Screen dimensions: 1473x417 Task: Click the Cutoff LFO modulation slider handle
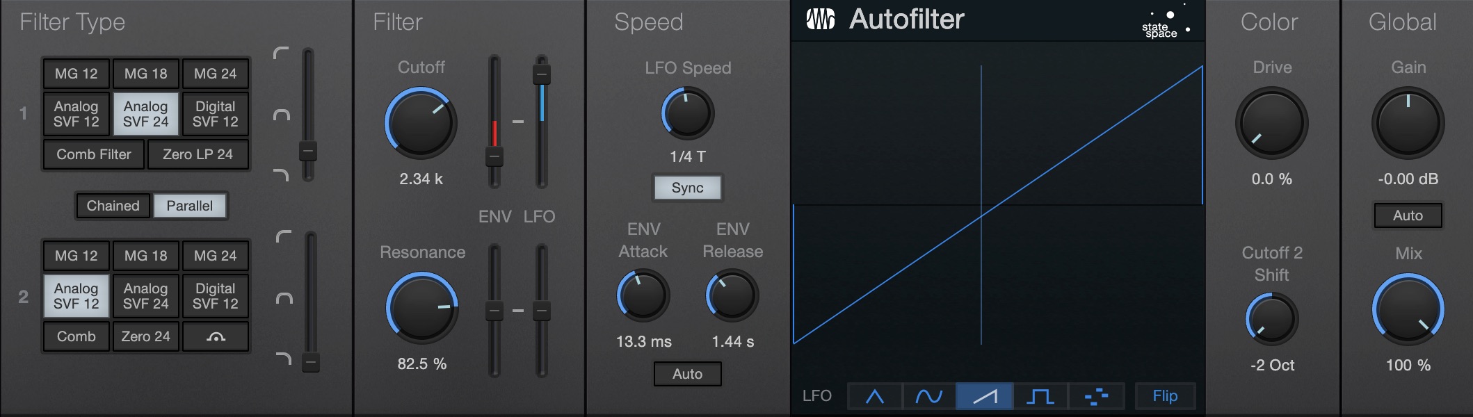tap(542, 74)
